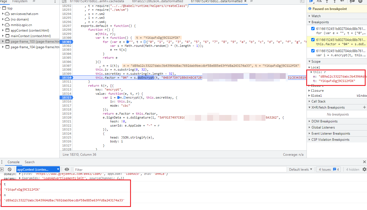Uncheck the 'this.factor' breakpoint checkbox

[313, 40]
